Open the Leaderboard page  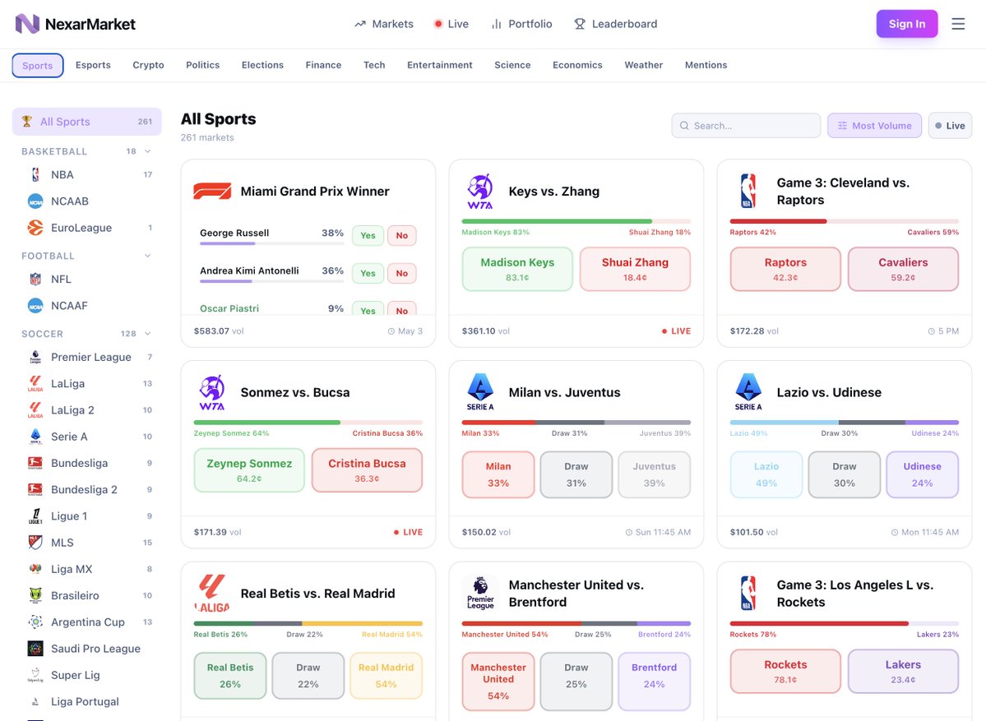(616, 24)
